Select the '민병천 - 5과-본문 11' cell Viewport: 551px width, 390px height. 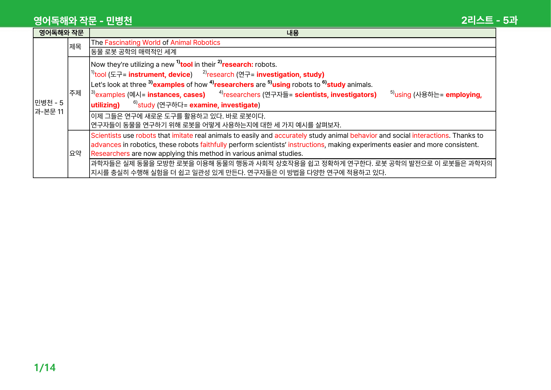[x=51, y=107]
